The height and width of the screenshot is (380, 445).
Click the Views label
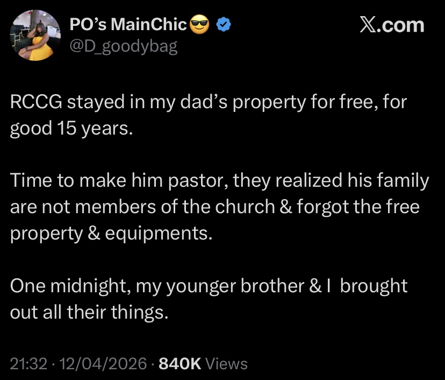227,364
